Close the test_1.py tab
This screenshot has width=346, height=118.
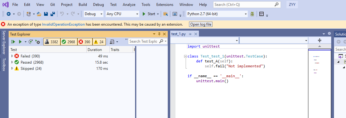coord(196,34)
